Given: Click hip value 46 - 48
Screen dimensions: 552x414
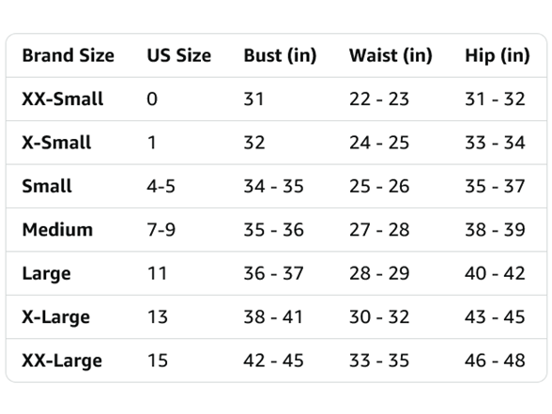Looking at the screenshot, I should [x=495, y=360].
